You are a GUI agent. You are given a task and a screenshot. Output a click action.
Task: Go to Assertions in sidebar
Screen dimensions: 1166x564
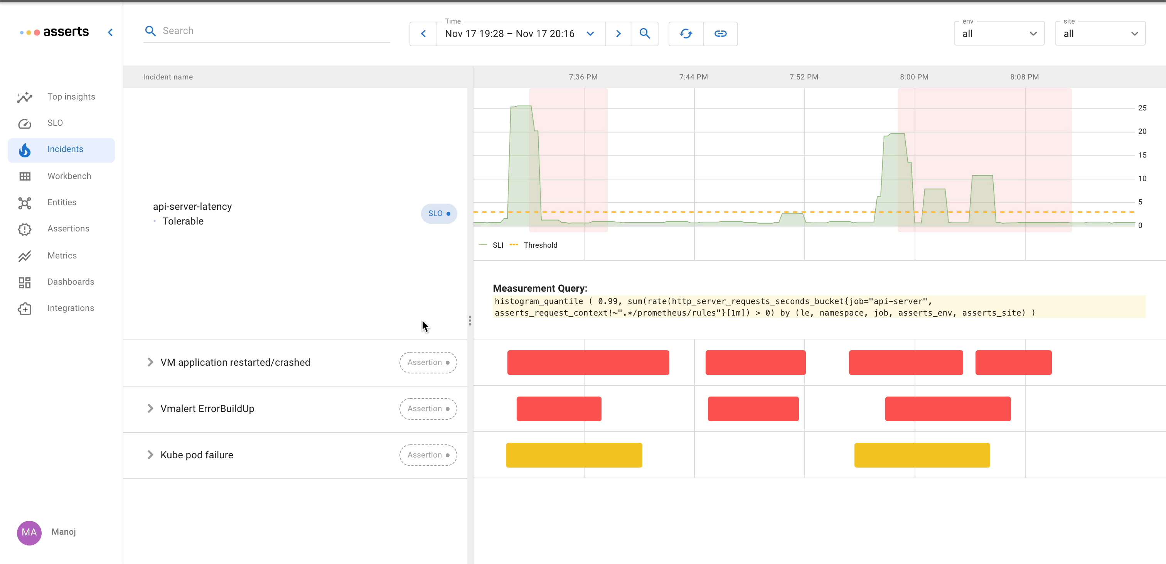(x=68, y=229)
